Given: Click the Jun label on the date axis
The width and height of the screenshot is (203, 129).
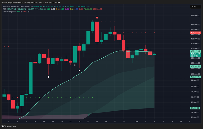Looking at the screenshot, I should (x=137, y=121).
